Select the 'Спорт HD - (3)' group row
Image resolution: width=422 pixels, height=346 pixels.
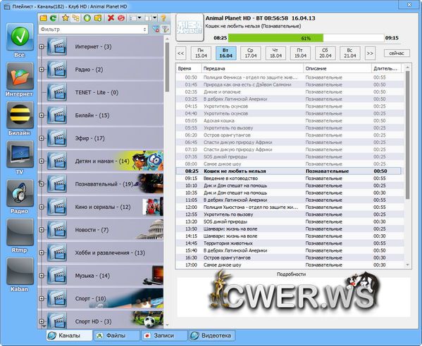101,321
